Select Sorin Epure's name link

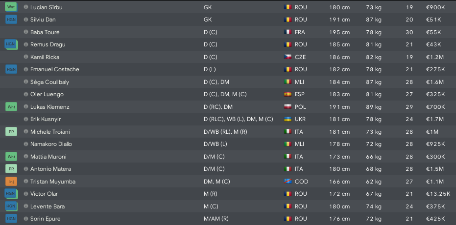(46, 219)
